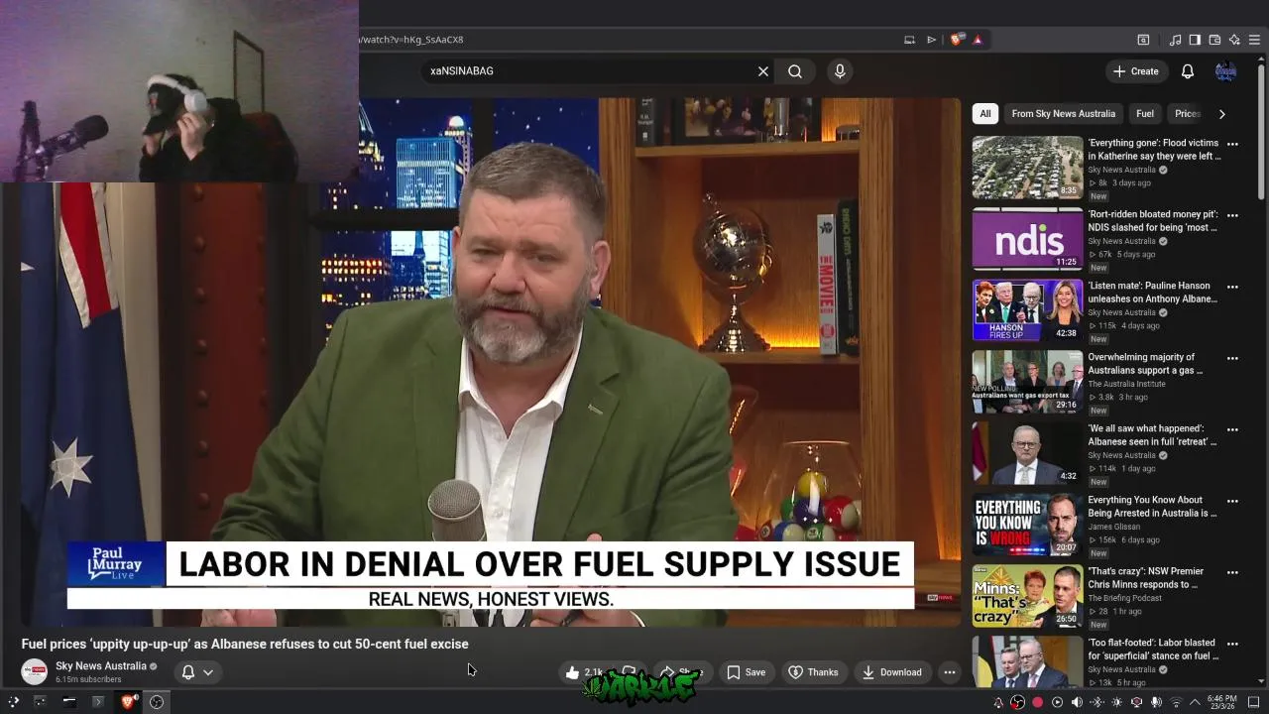Select the 'Fuel' filter chip

point(1145,114)
